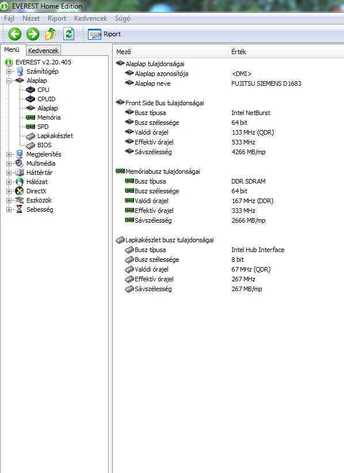This screenshot has height=473, width=344.
Task: Select the Alaplap neve row
Action: [x=152, y=83]
